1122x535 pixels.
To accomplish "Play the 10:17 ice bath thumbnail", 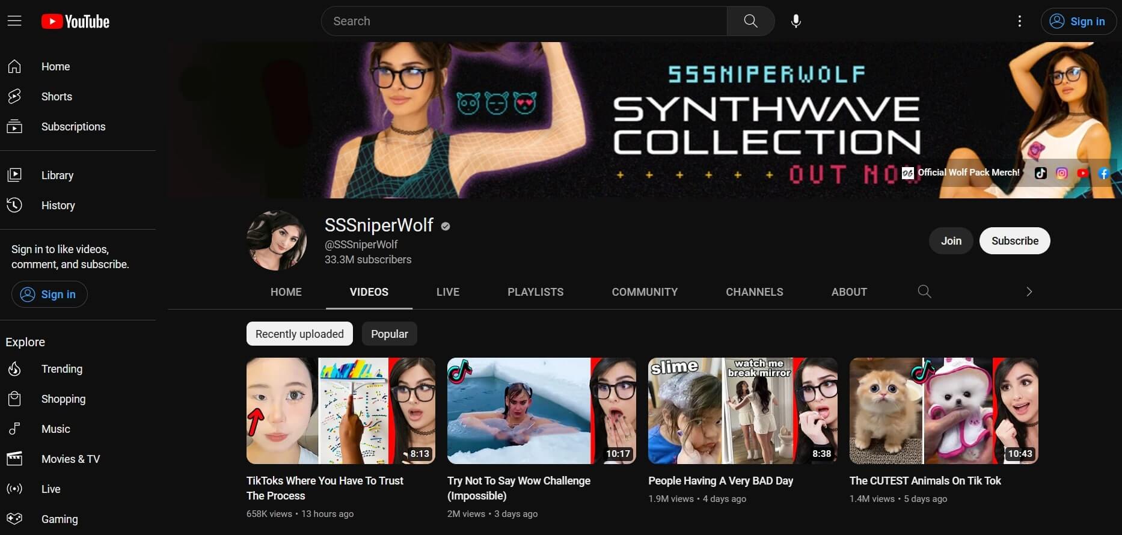I will pos(542,411).
